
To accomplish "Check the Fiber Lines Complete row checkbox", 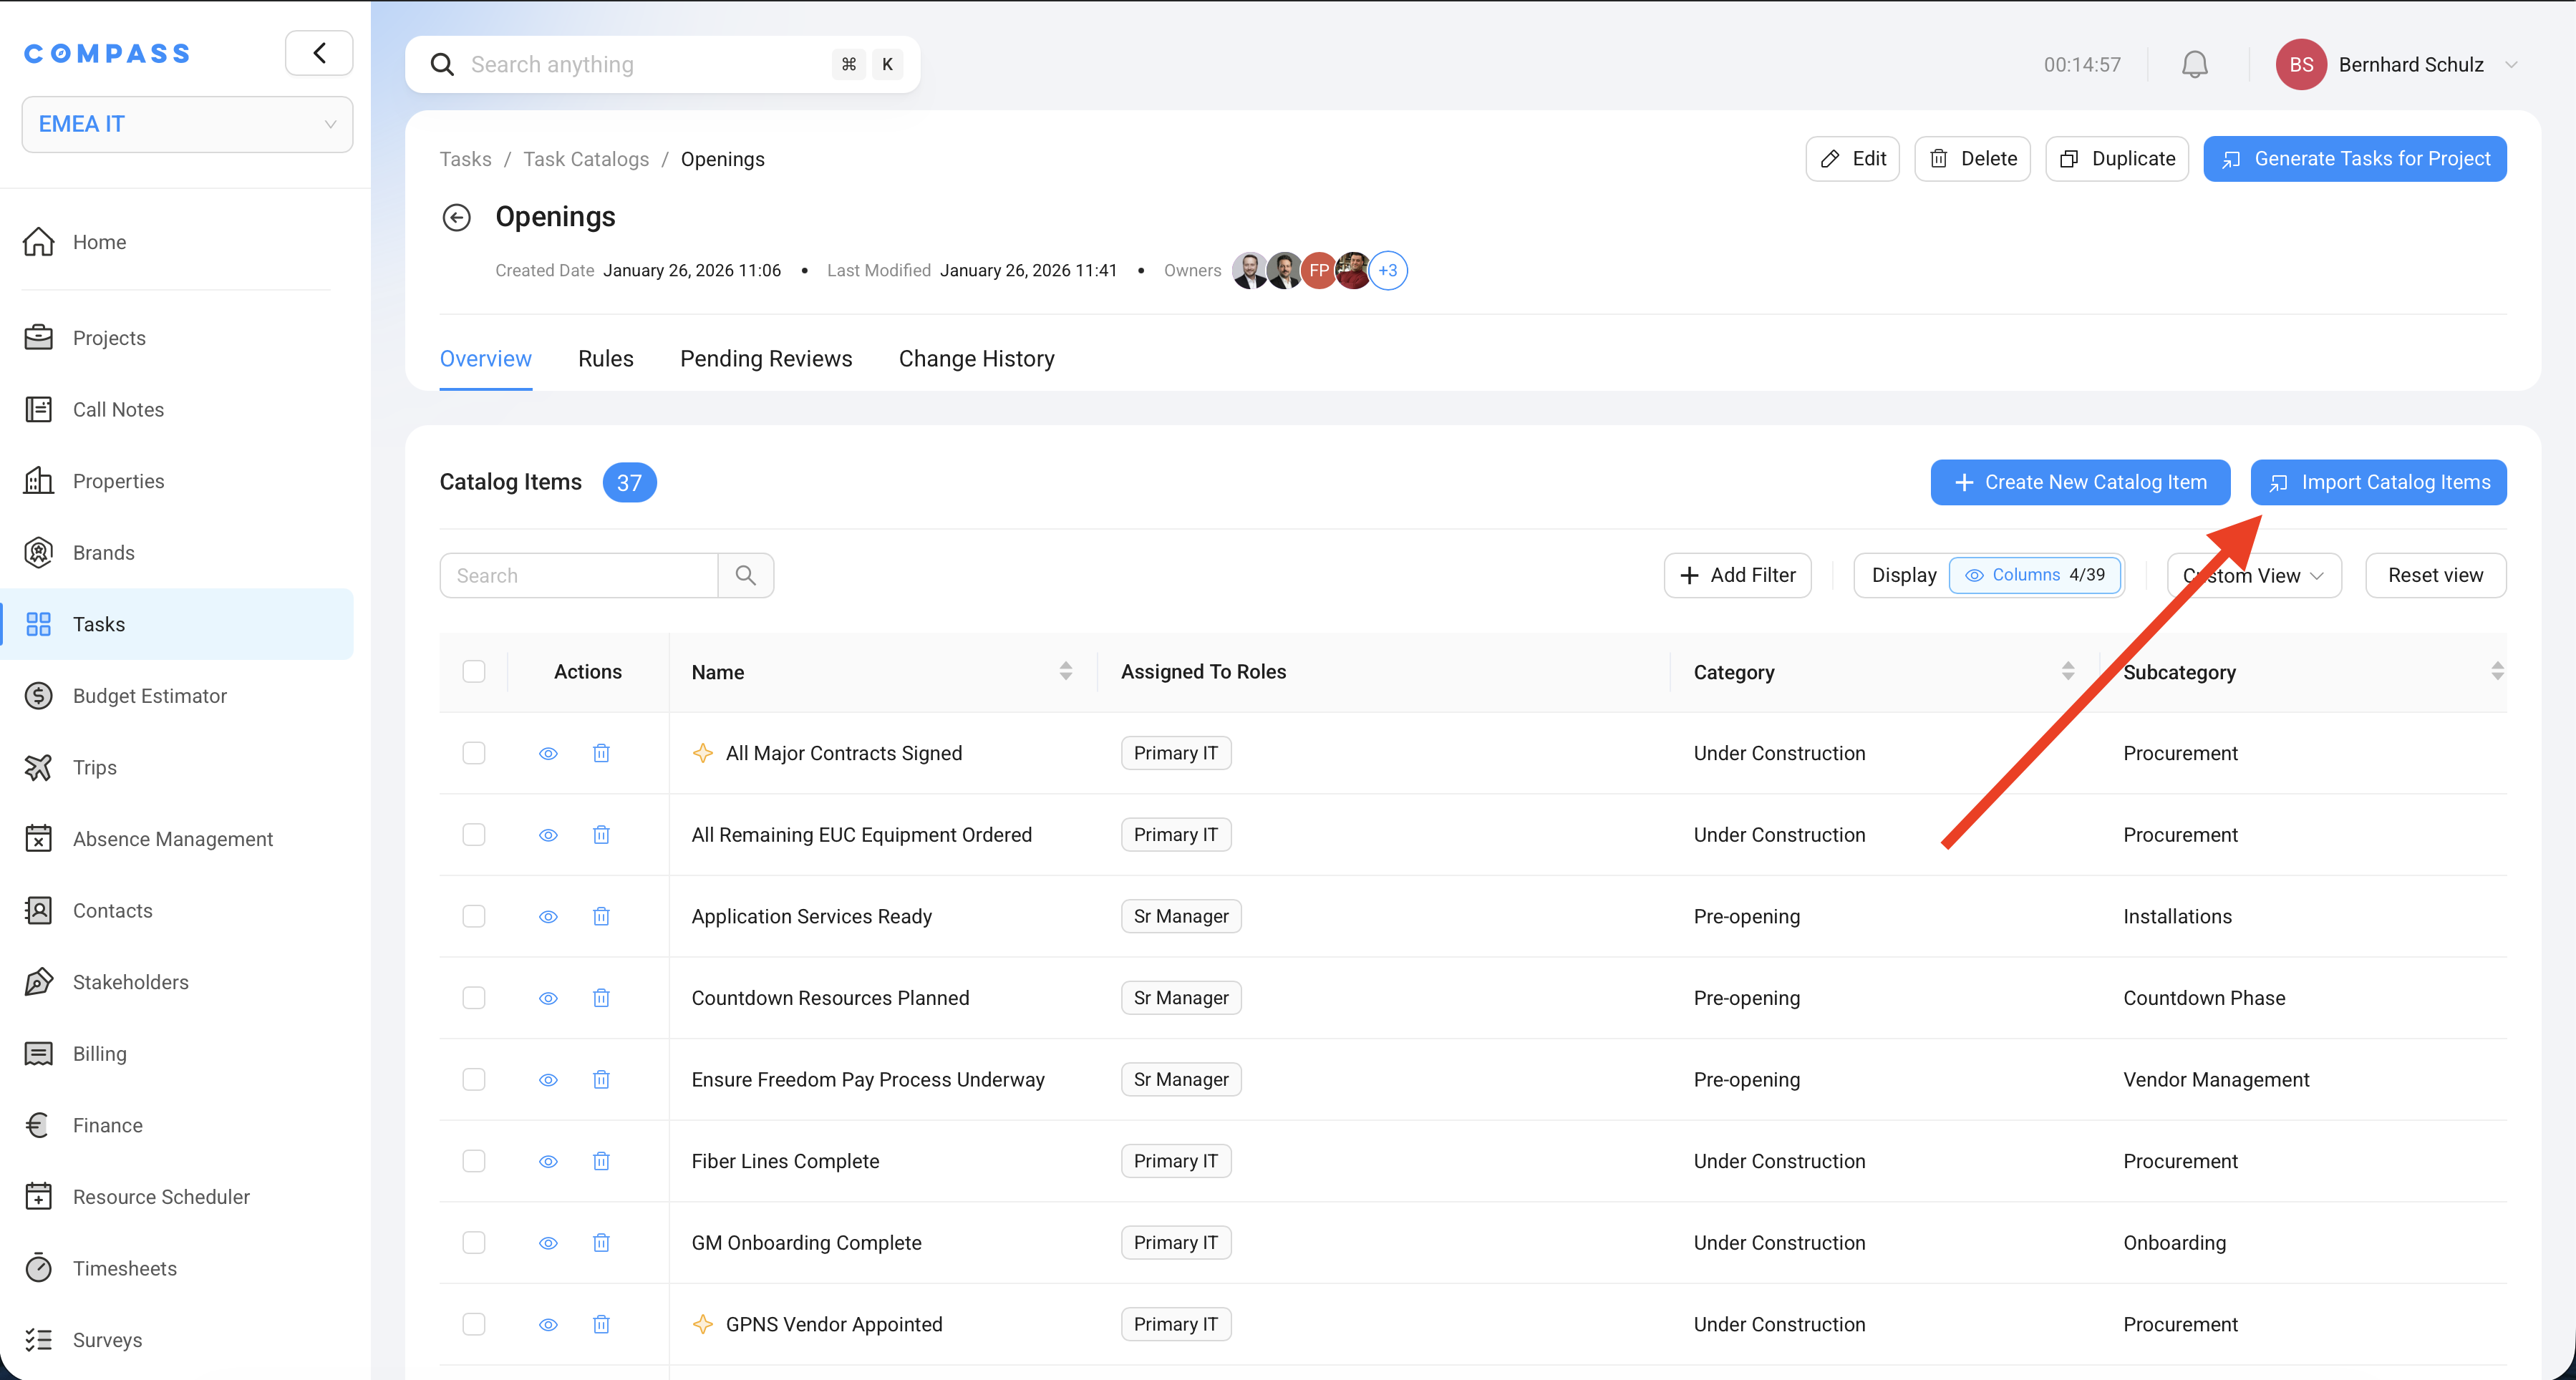I will pyautogui.click(x=474, y=1161).
